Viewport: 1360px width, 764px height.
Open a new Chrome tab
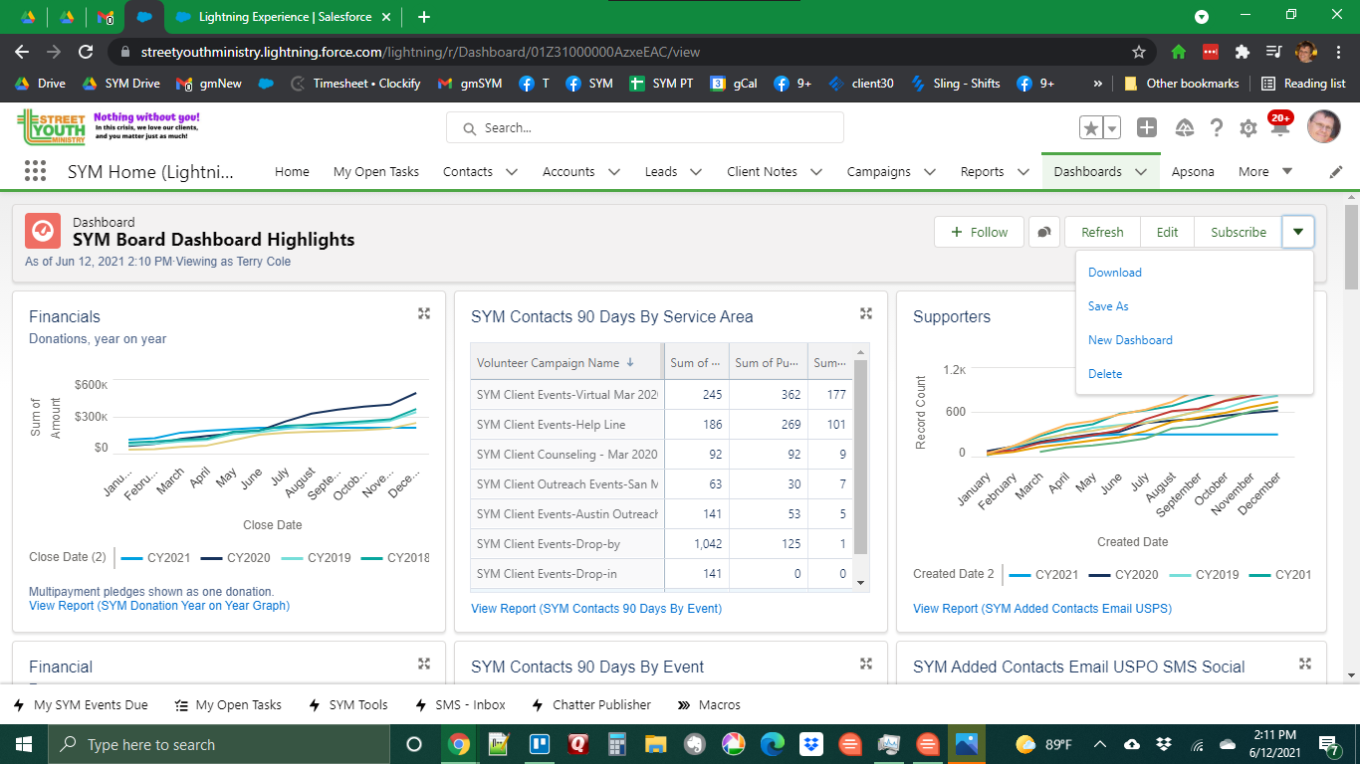point(424,17)
